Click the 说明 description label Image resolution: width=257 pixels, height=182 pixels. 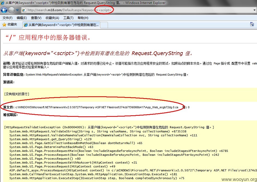tap(7, 63)
